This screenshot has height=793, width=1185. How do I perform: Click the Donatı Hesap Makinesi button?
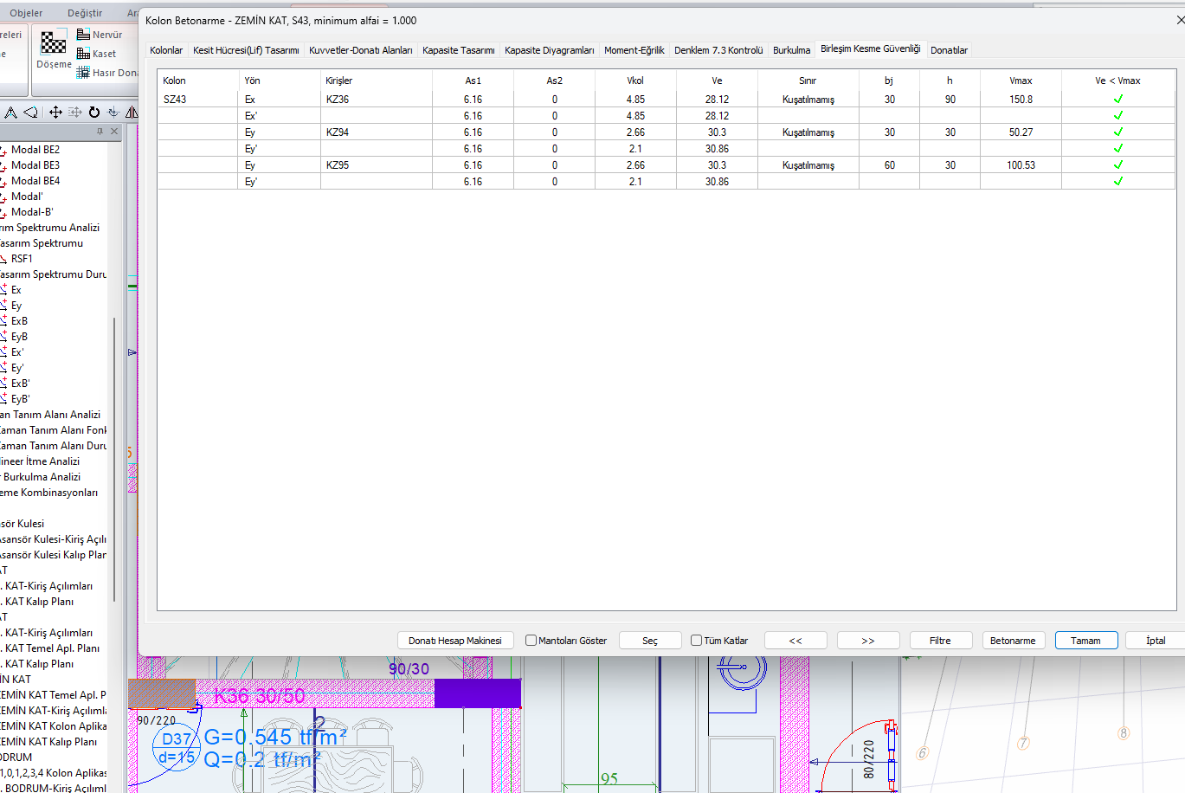(455, 641)
